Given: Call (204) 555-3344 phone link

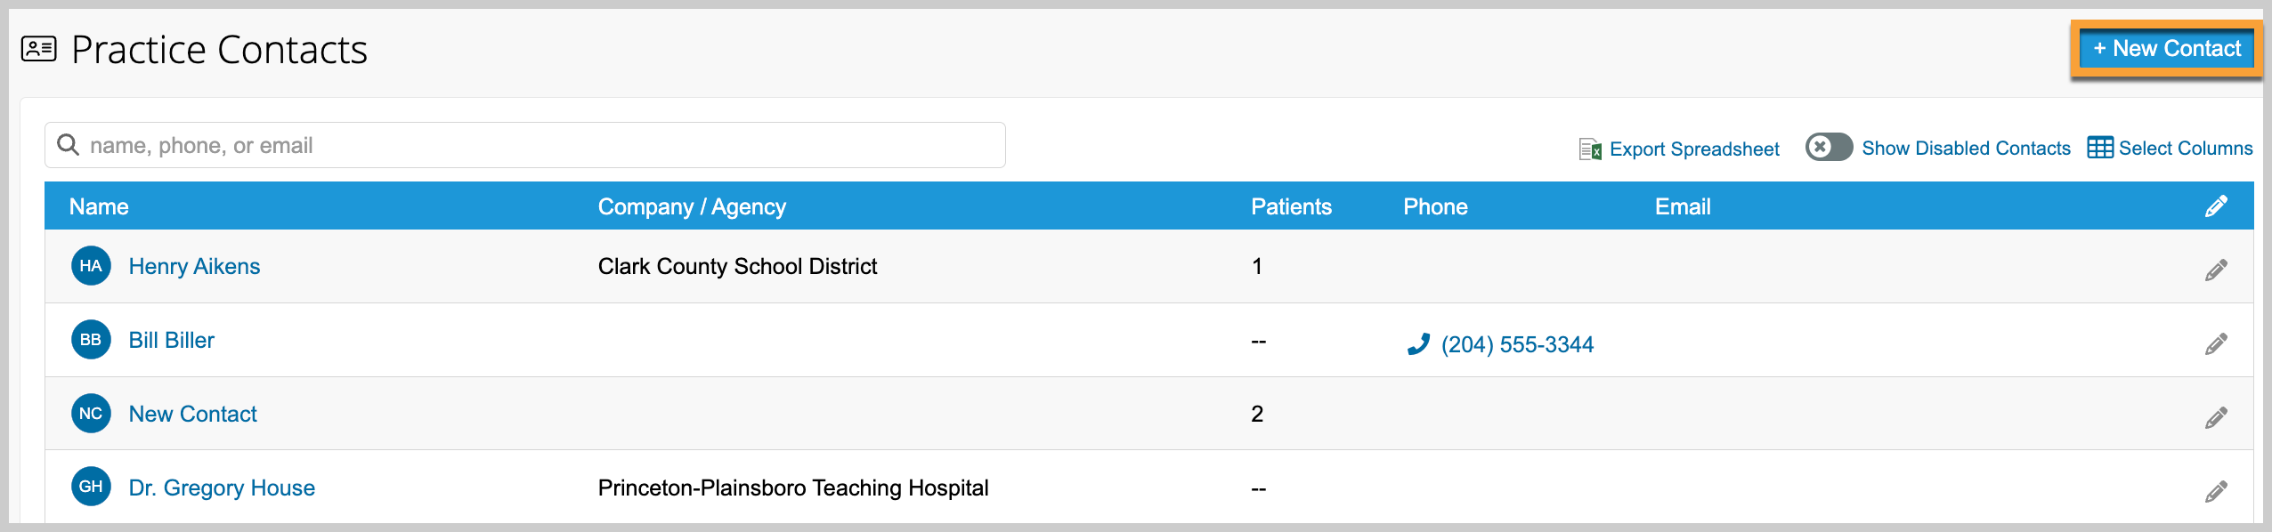Looking at the screenshot, I should click(x=1517, y=344).
